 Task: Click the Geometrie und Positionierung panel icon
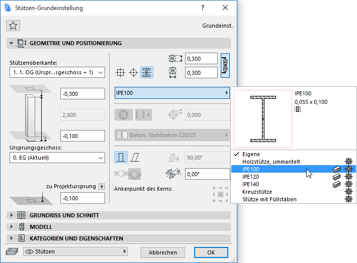point(22,43)
